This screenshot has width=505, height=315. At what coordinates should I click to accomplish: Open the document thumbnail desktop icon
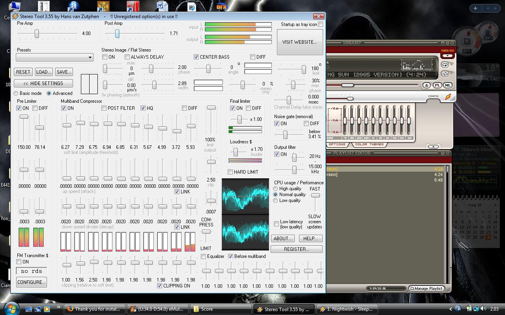[x=44, y=6]
